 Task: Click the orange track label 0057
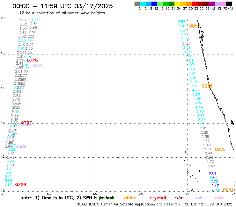pos(195,26)
